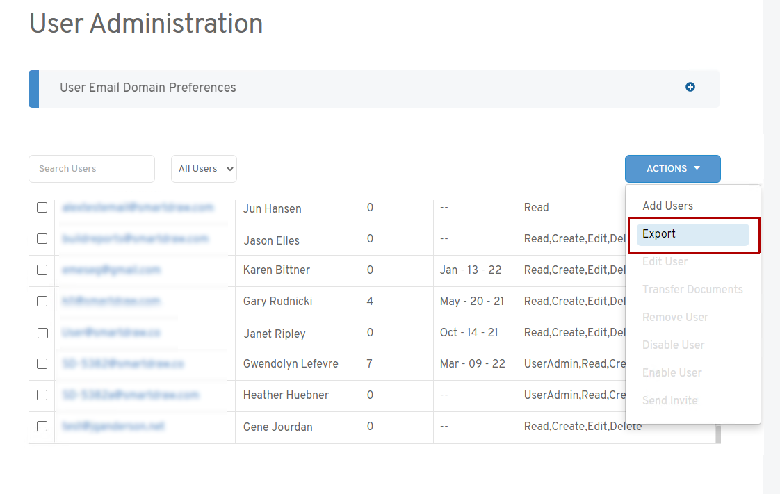Open the All Users filter dropdown
780x494 pixels.
(204, 169)
